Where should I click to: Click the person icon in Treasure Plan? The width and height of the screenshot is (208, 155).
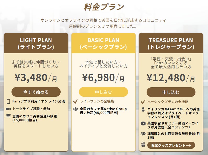143,110
